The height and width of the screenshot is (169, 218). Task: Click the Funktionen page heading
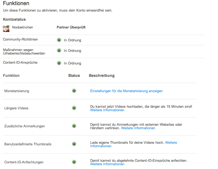pyautogui.click(x=16, y=3)
